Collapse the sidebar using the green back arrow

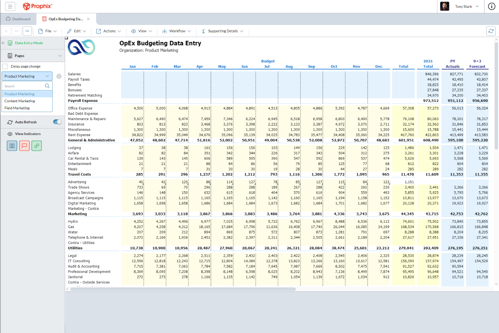[3, 43]
